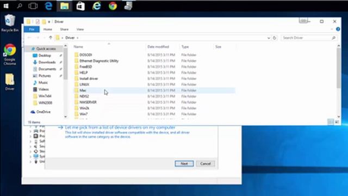This screenshot has width=348, height=196.
Task: Launch Internet Explorer from the taskbar
Action: coord(97,6)
